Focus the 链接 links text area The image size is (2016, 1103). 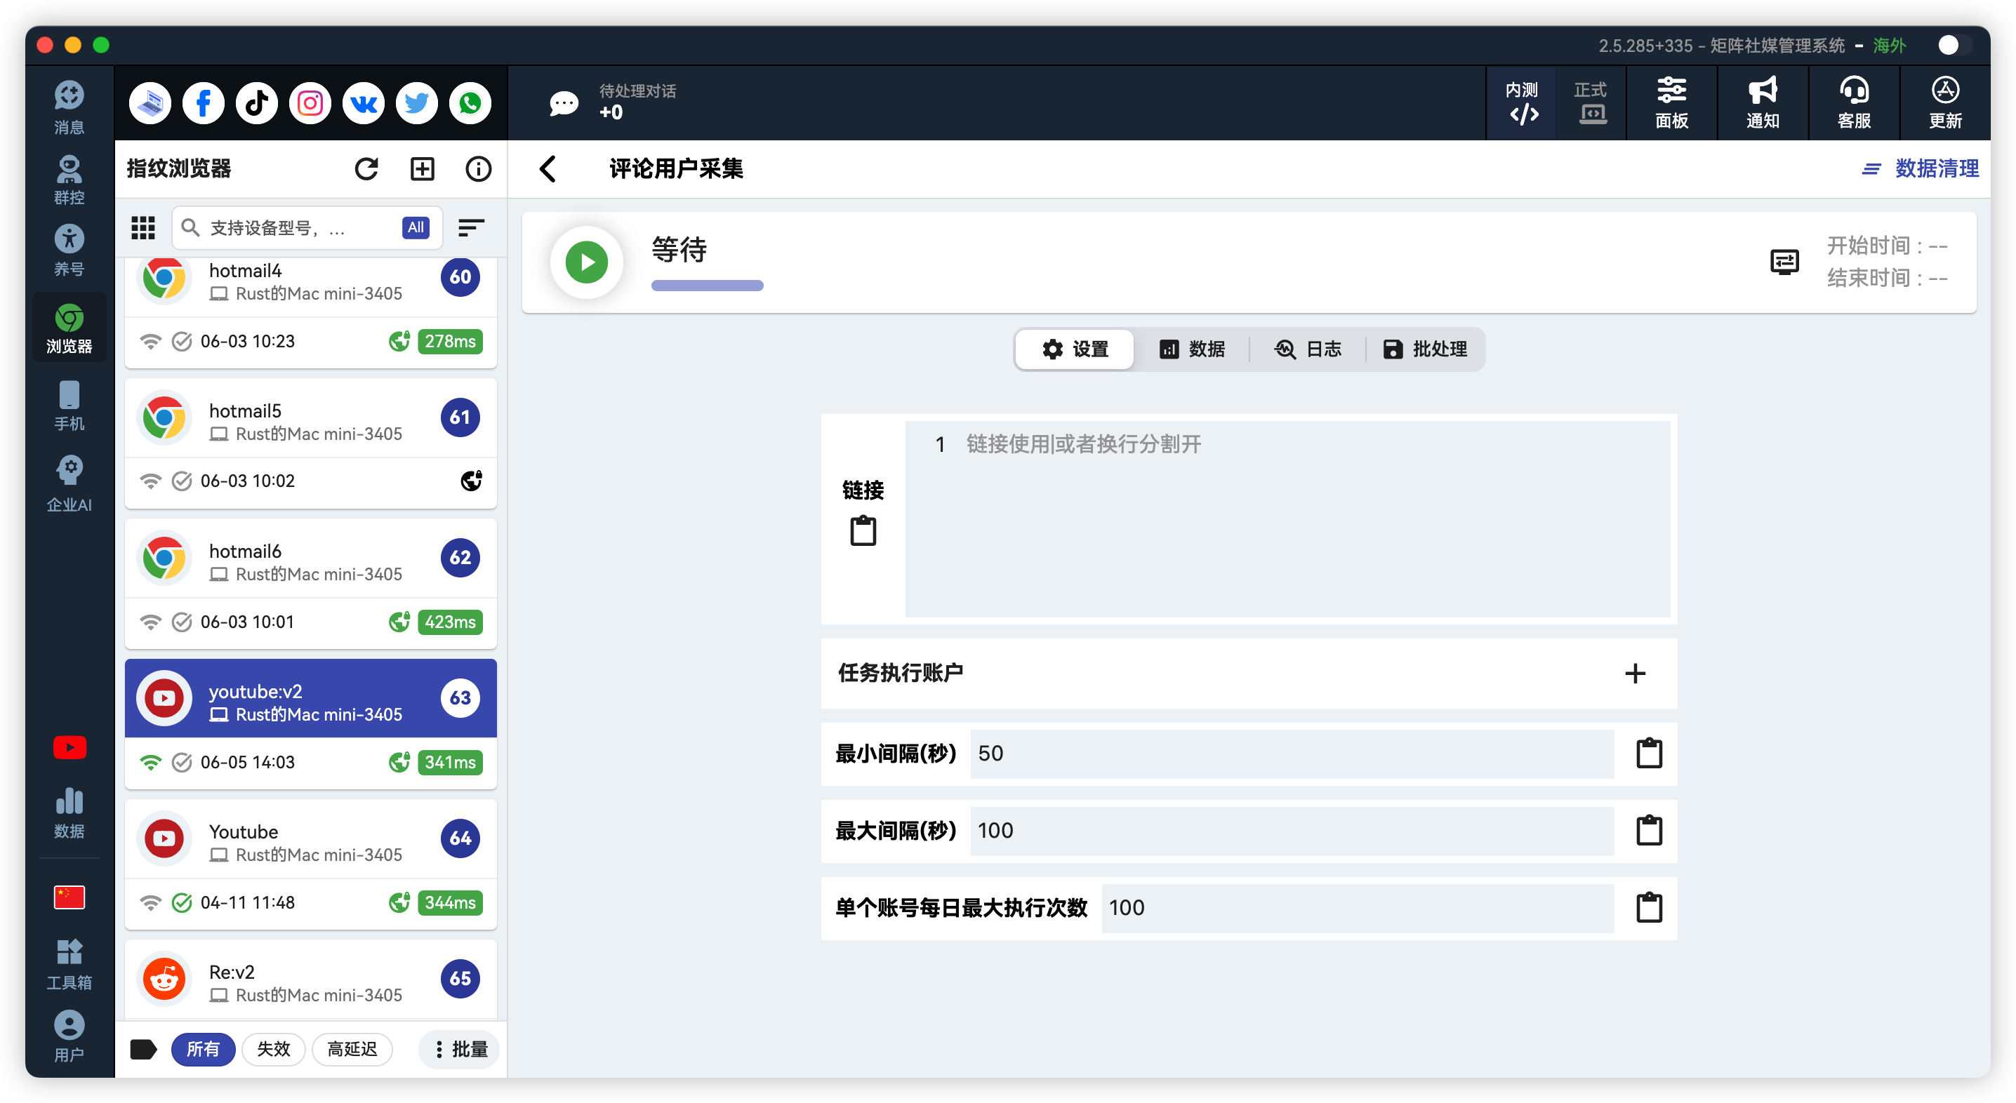(x=1287, y=519)
